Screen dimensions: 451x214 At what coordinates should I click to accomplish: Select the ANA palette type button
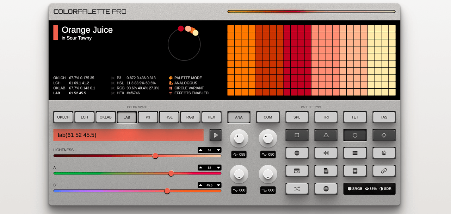click(239, 117)
